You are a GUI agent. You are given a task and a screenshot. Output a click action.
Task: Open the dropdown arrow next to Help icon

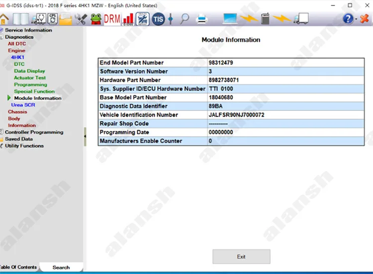356,19
